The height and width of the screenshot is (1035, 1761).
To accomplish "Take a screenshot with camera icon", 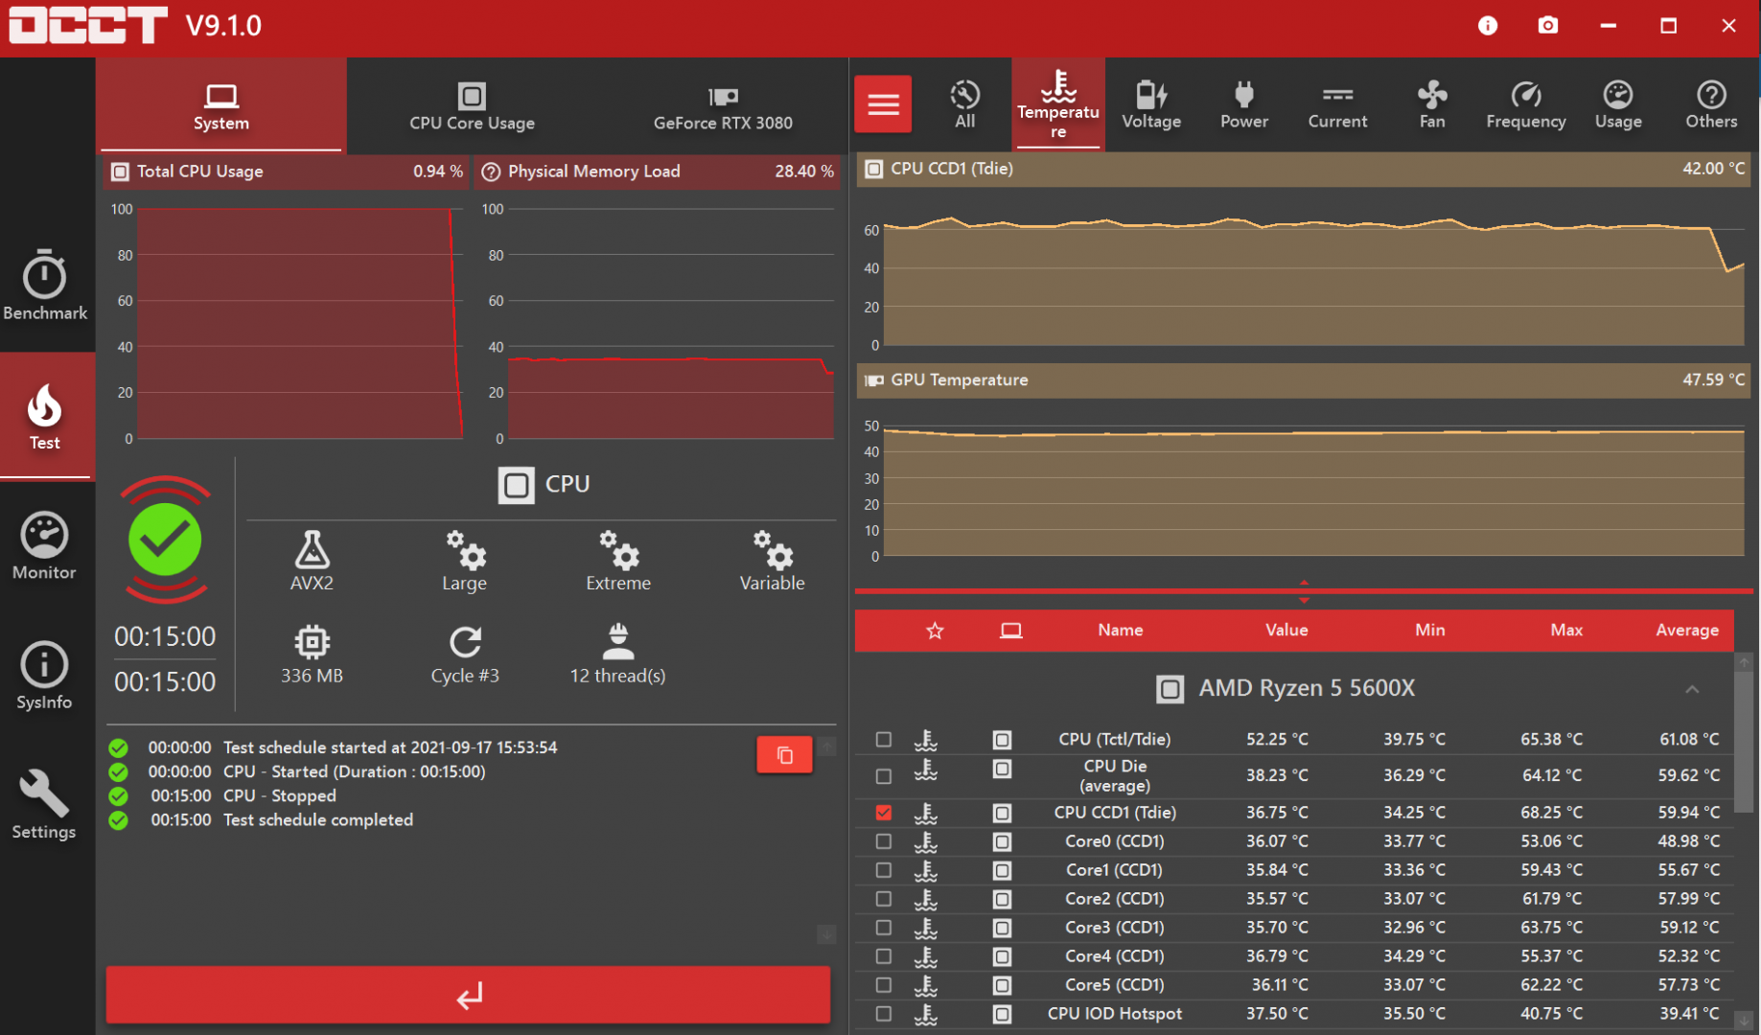I will pyautogui.click(x=1548, y=26).
